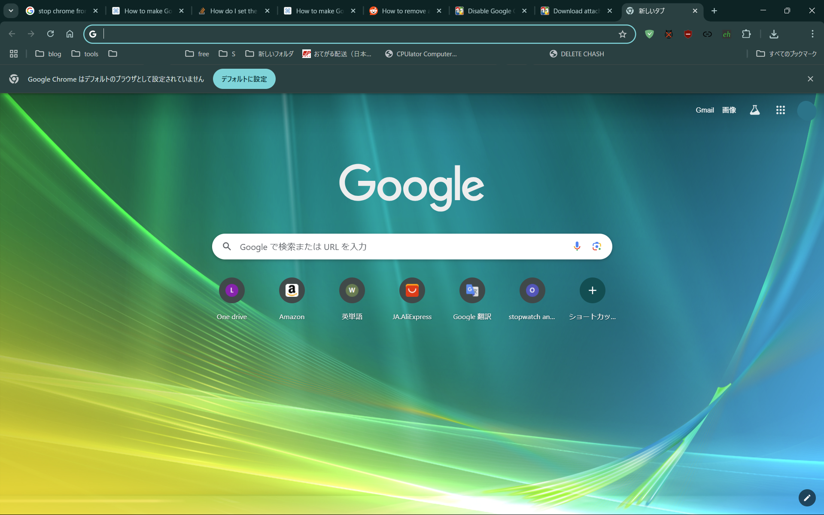Reload the current page

(x=50, y=34)
